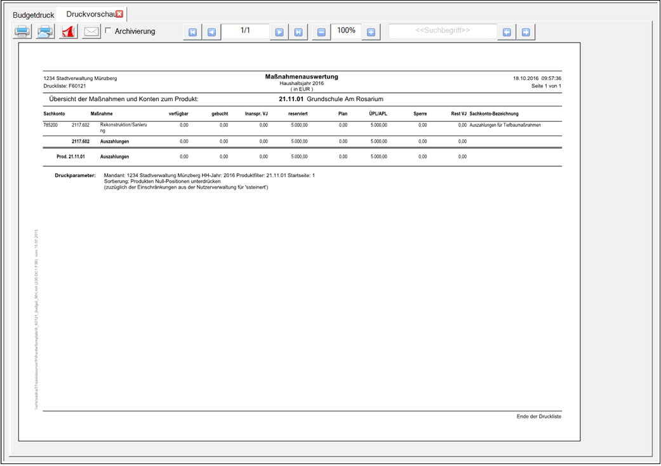This screenshot has width=661, height=466.
Task: Click the first printer icon in toolbar
Action: (x=22, y=32)
